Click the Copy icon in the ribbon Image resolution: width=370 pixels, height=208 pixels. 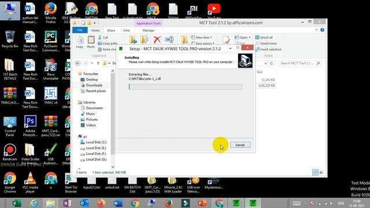(80, 42)
